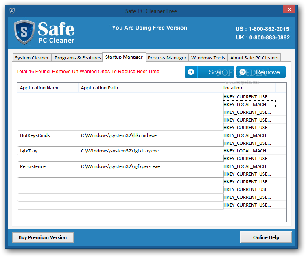Open Online Help
The image size is (306, 257).
[x=266, y=237]
